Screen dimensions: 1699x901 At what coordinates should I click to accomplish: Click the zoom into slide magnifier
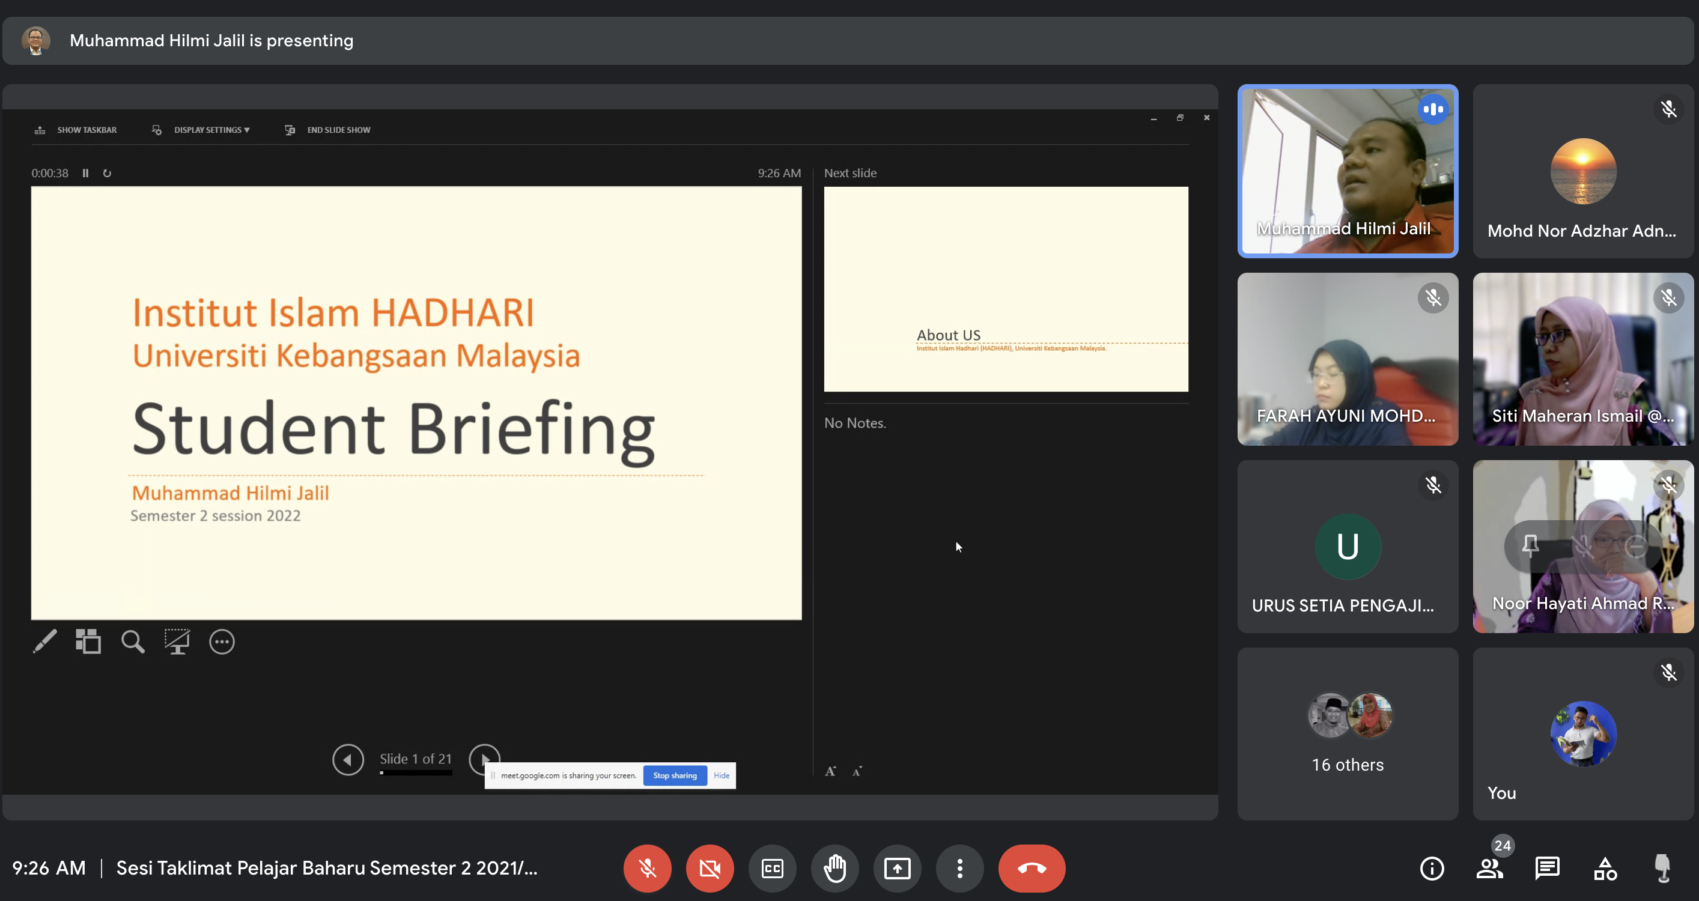click(133, 641)
